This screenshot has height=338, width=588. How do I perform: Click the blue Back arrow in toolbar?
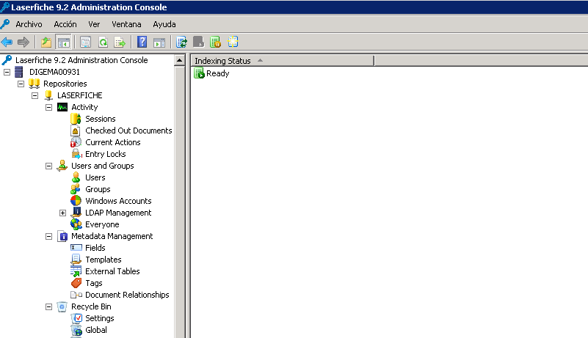point(7,42)
